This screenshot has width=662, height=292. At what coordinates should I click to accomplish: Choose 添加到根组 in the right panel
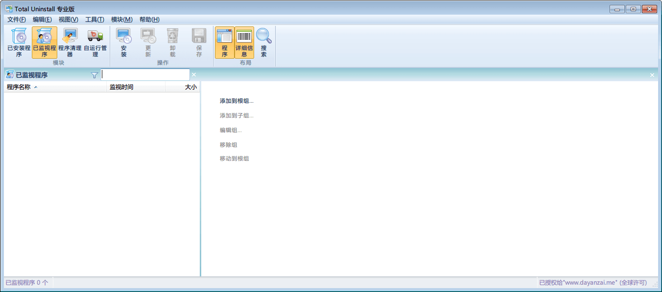point(237,101)
